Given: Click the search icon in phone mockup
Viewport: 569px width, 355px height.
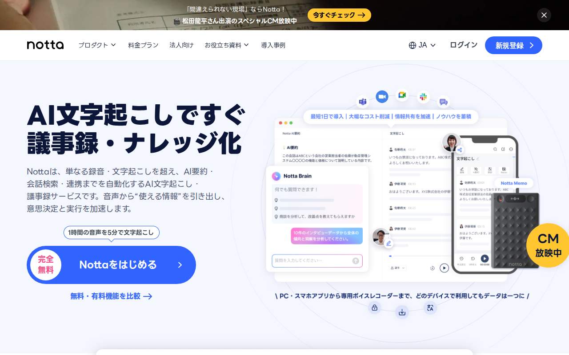Looking at the screenshot, I should point(495,149).
